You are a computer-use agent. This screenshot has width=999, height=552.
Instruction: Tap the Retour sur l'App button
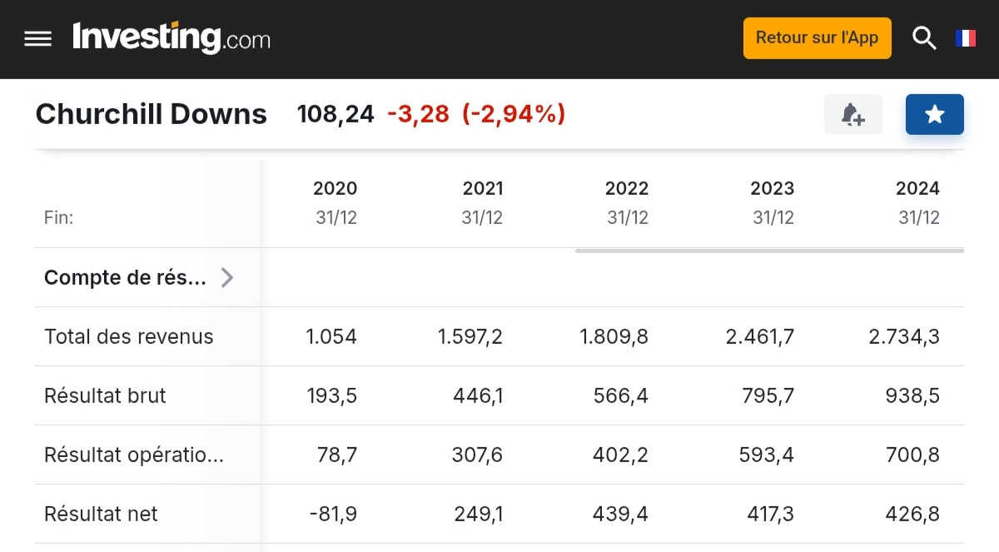817,38
